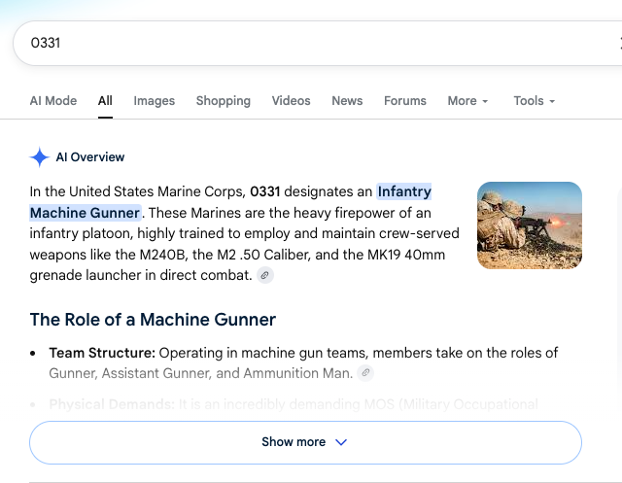
Task: Switch to News results
Action: coord(347,101)
